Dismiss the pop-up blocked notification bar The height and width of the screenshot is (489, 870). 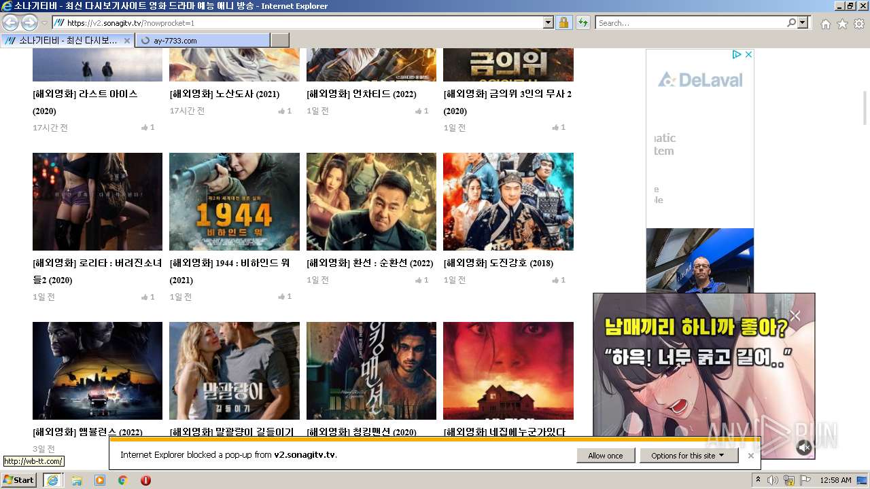[x=750, y=456]
